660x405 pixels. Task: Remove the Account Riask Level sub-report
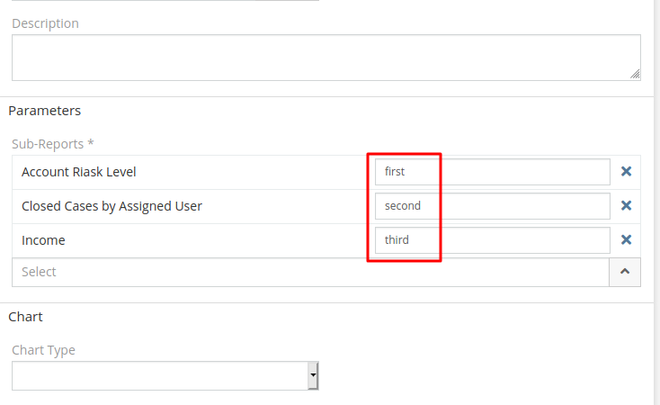tap(627, 171)
